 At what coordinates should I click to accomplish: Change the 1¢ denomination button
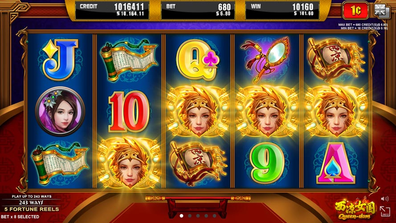coord(355,10)
